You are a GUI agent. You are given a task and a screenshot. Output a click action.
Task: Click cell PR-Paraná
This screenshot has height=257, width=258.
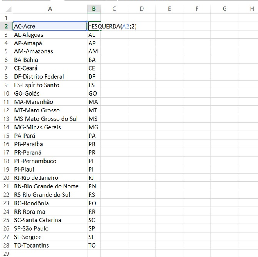(x=50, y=152)
